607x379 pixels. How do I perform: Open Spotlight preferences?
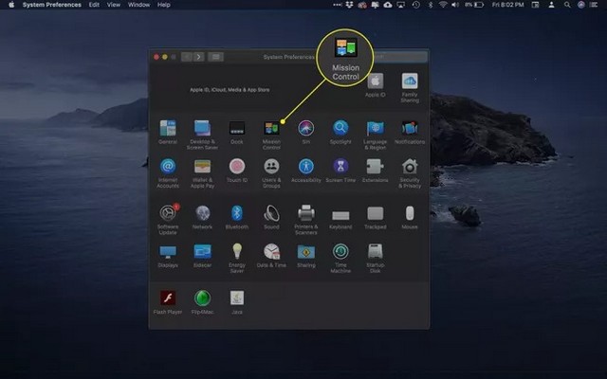[x=340, y=133]
